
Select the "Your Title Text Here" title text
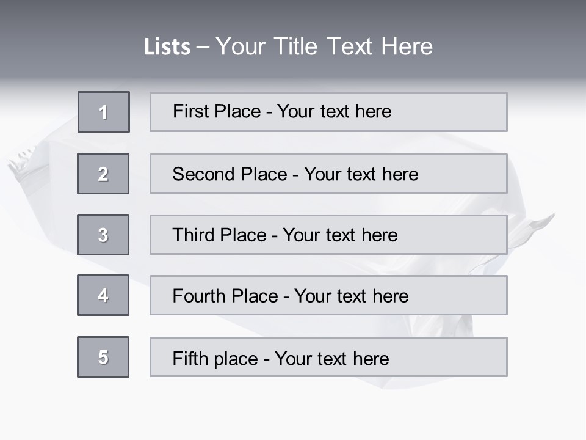[324, 46]
